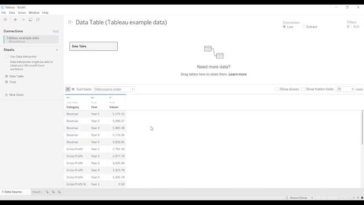Click the user profile icon in status bar
The height and width of the screenshot is (205, 364).
(x=287, y=198)
